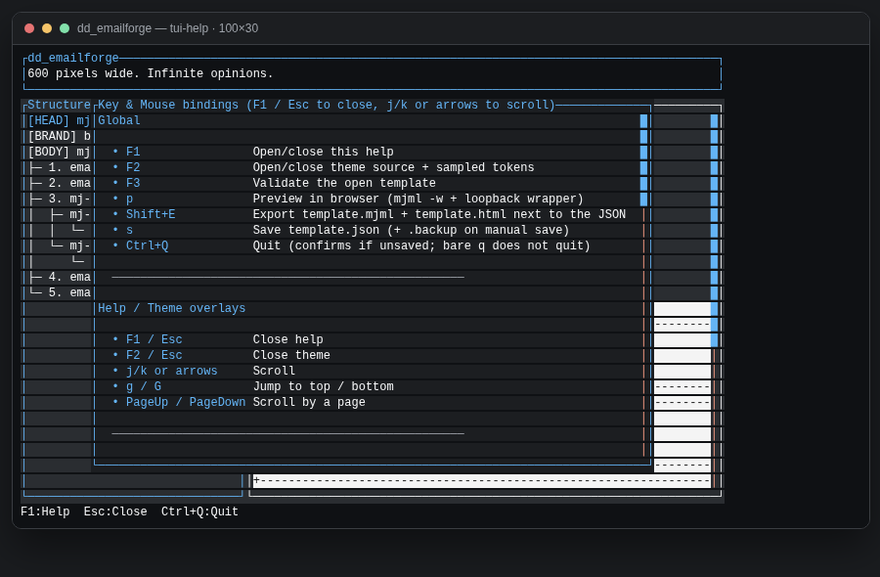Click the preview pane's blue scrollbar thumb
The height and width of the screenshot is (577, 880).
715,231
